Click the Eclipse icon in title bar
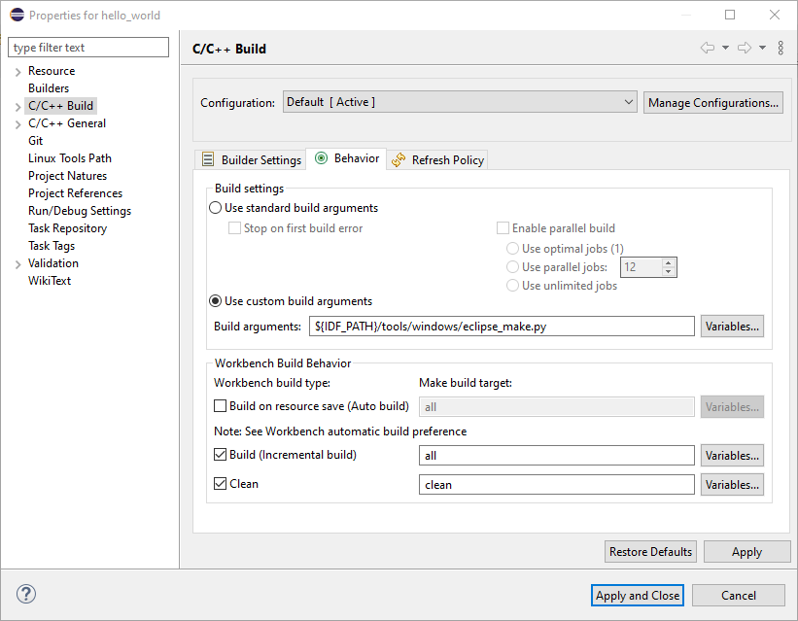This screenshot has width=798, height=621. click(x=17, y=15)
